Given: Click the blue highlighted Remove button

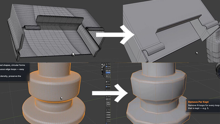Looking at the screenshot, I should (108, 73).
